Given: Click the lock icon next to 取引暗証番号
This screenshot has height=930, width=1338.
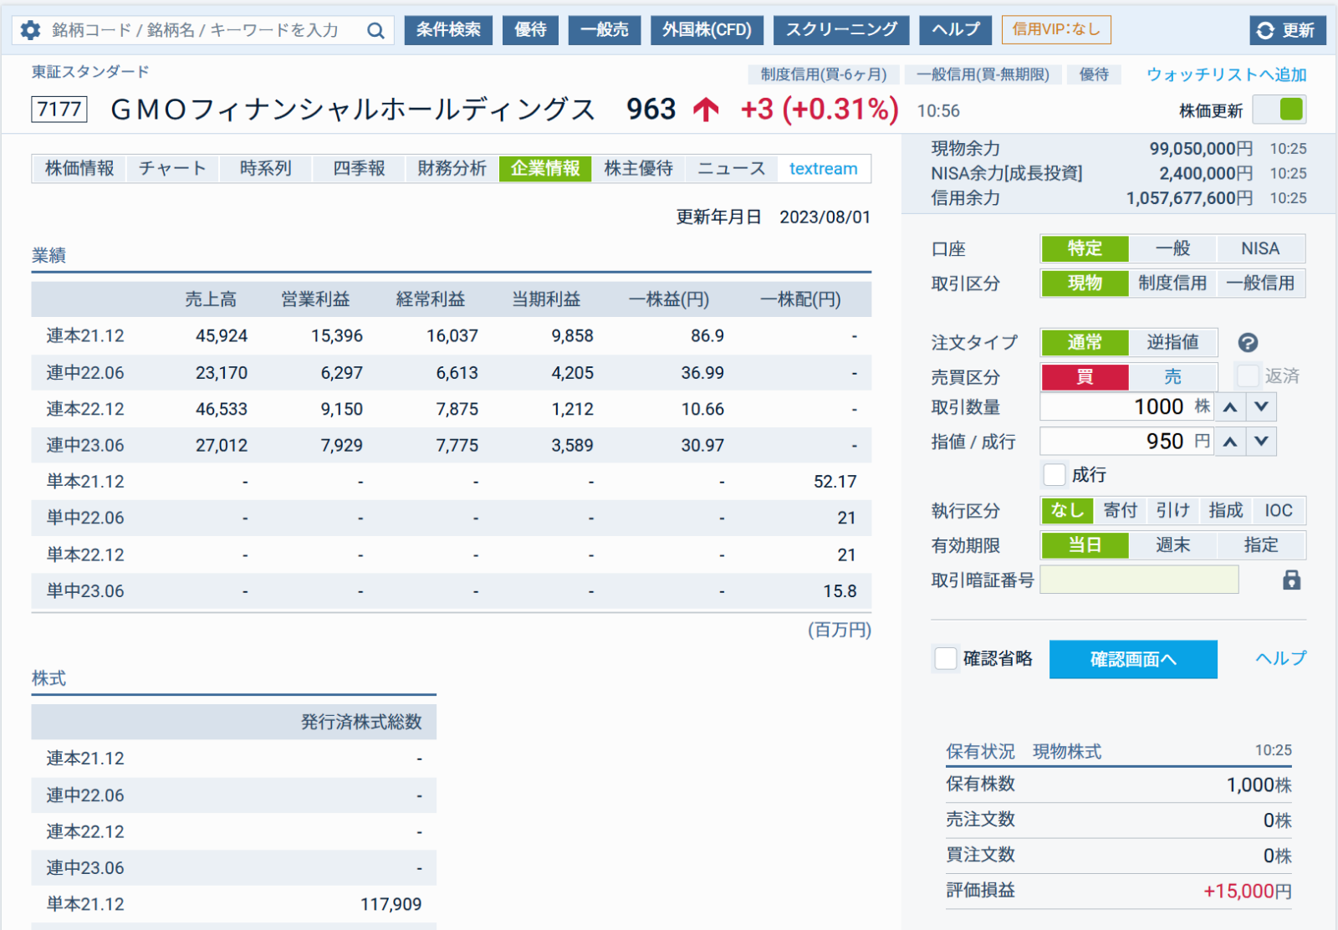Looking at the screenshot, I should tap(1292, 579).
